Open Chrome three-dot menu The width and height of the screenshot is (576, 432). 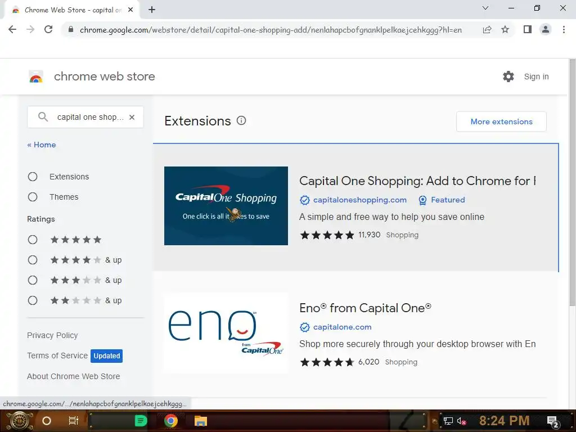(x=564, y=29)
